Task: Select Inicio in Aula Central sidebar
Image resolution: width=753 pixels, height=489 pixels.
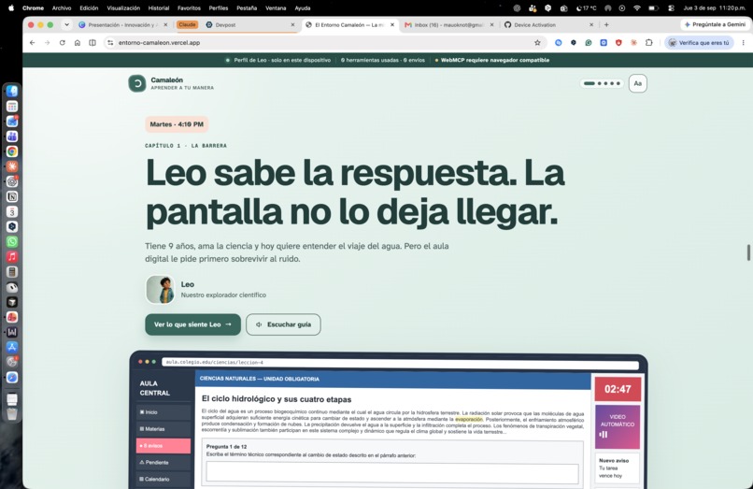Action: [163, 412]
